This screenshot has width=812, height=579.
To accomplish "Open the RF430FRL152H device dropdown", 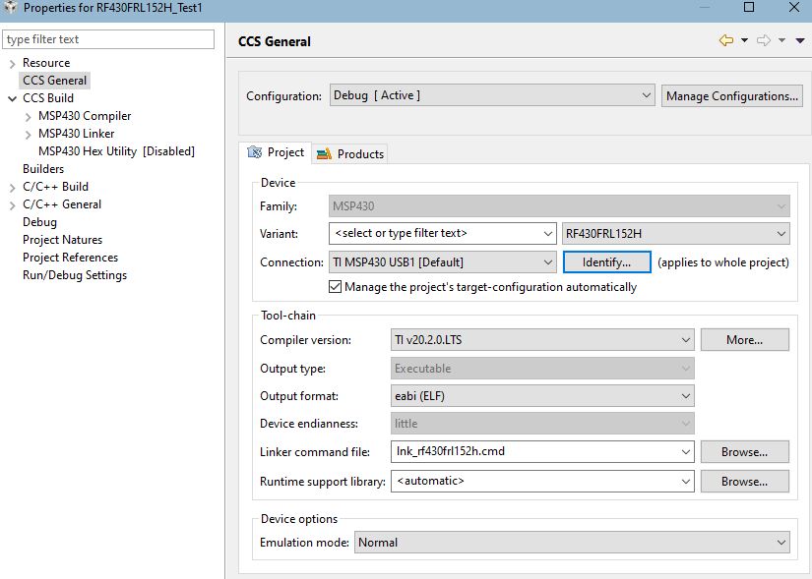I will (x=676, y=233).
